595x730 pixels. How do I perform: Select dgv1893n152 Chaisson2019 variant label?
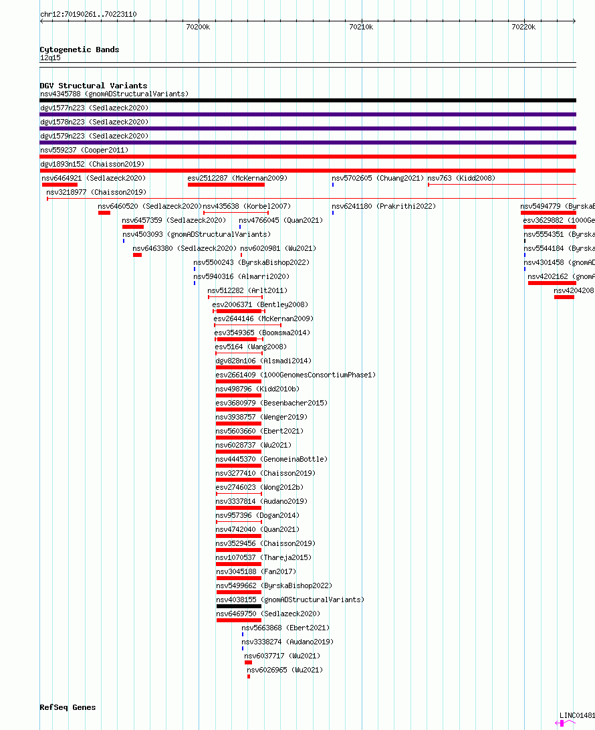[92, 164]
